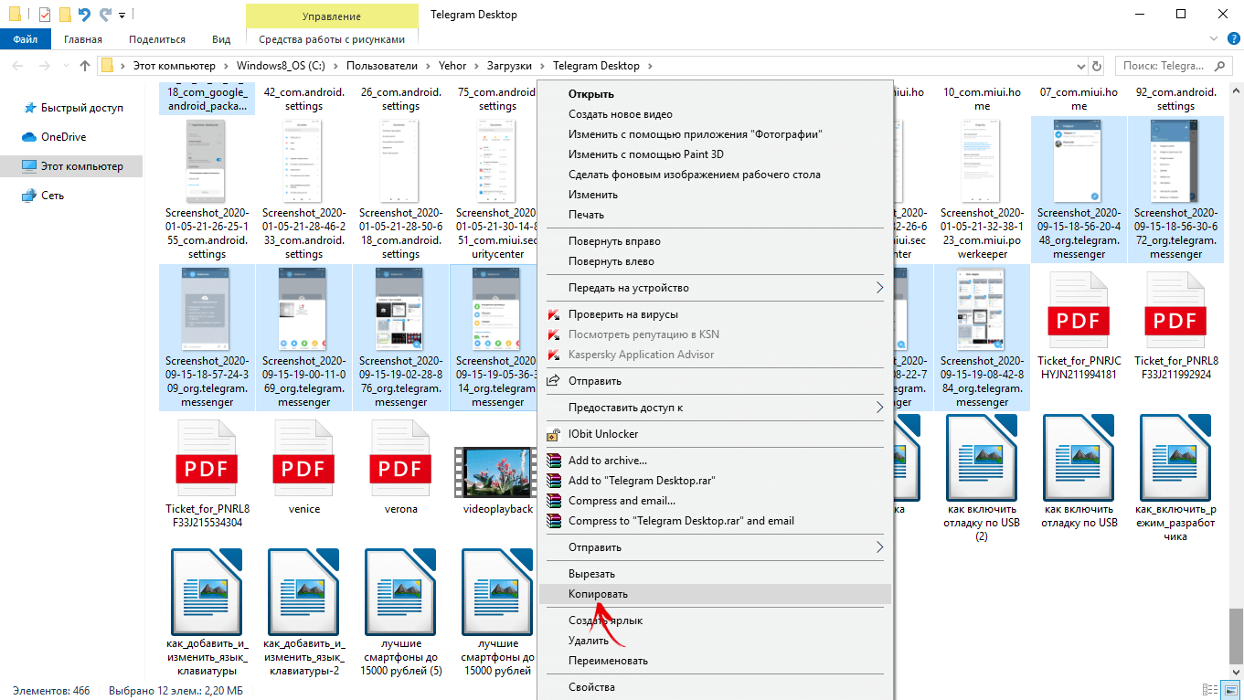
Task: Open the address bar history dropdown
Action: 1079,66
